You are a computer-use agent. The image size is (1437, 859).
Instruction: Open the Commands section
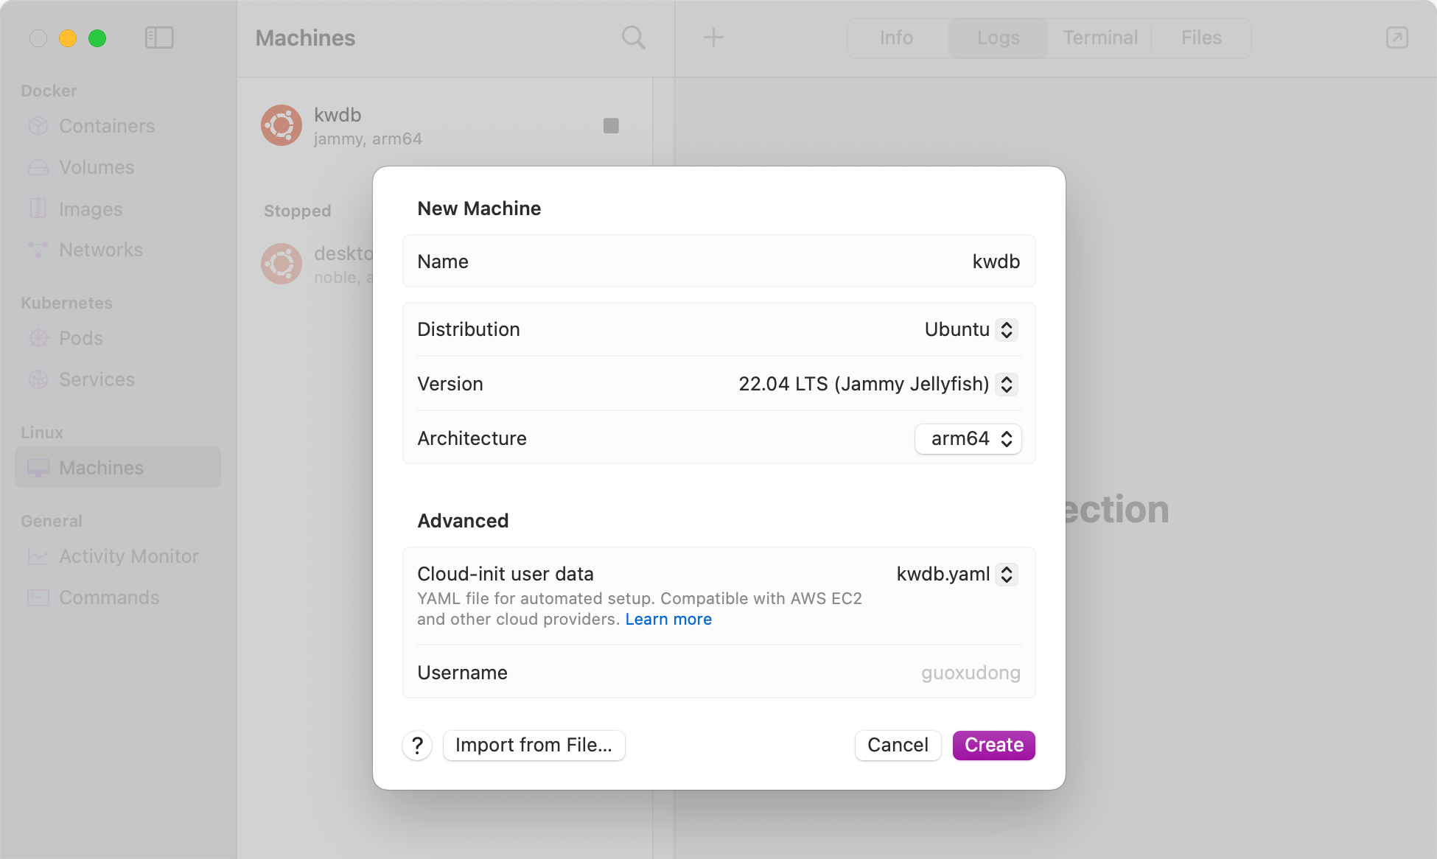pyautogui.click(x=108, y=597)
